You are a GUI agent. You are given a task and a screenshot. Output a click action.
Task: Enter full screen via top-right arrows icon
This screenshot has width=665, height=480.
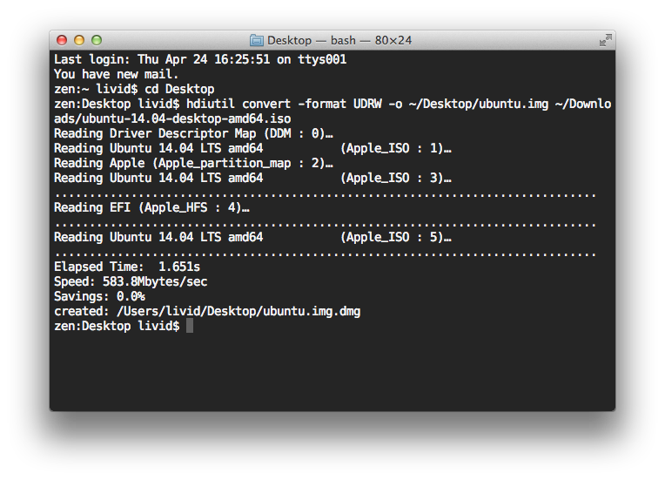(x=605, y=40)
